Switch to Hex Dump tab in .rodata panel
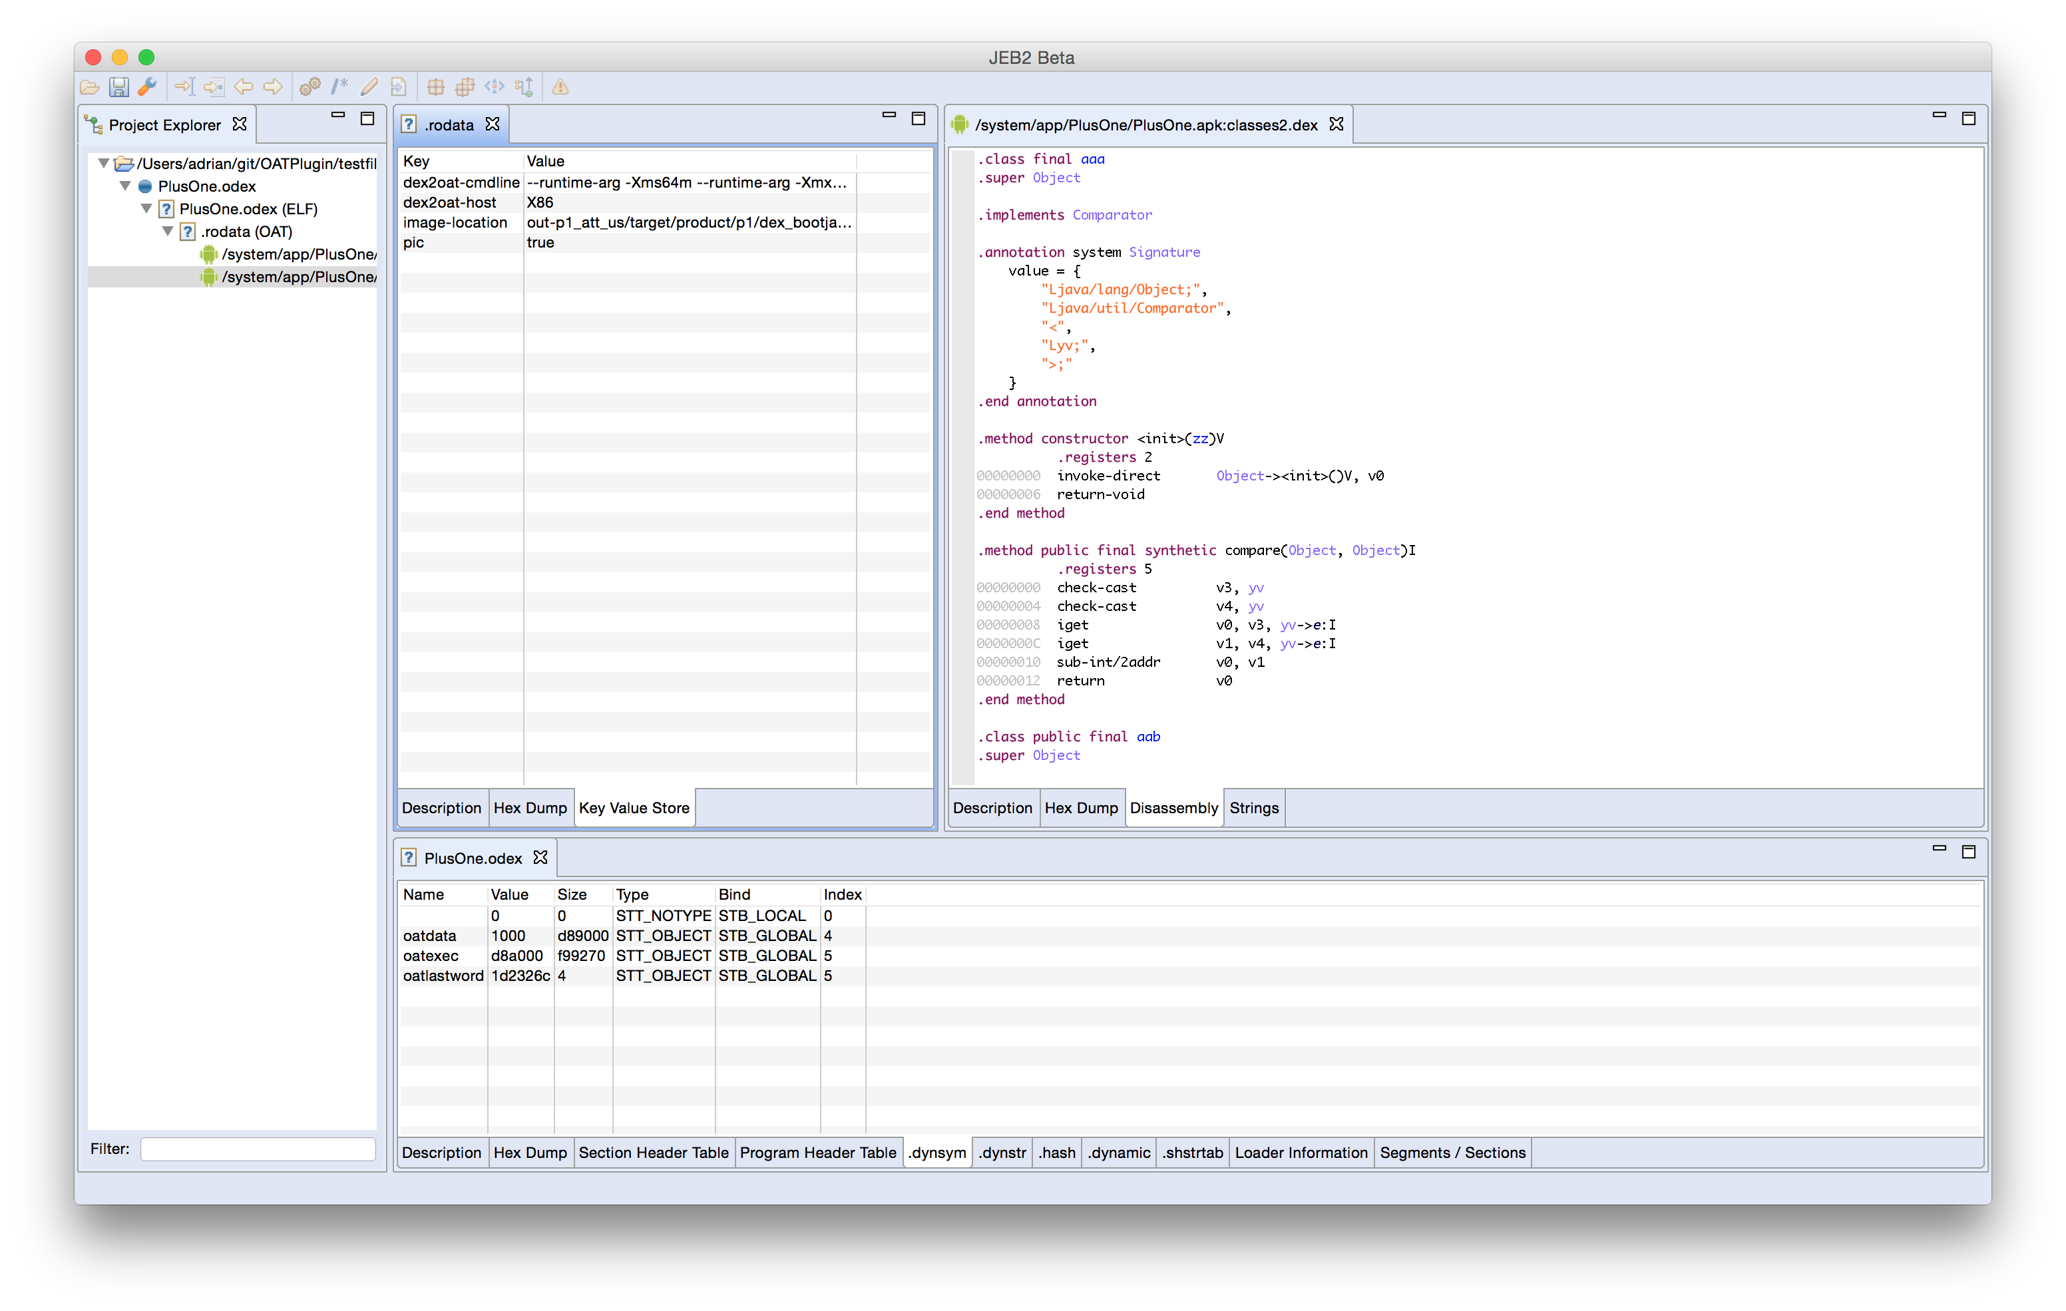The width and height of the screenshot is (2066, 1311). [530, 808]
